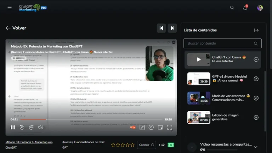272x153 pixels.
Task: Toggle completion check for Edición de imagen
Action: point(256,118)
